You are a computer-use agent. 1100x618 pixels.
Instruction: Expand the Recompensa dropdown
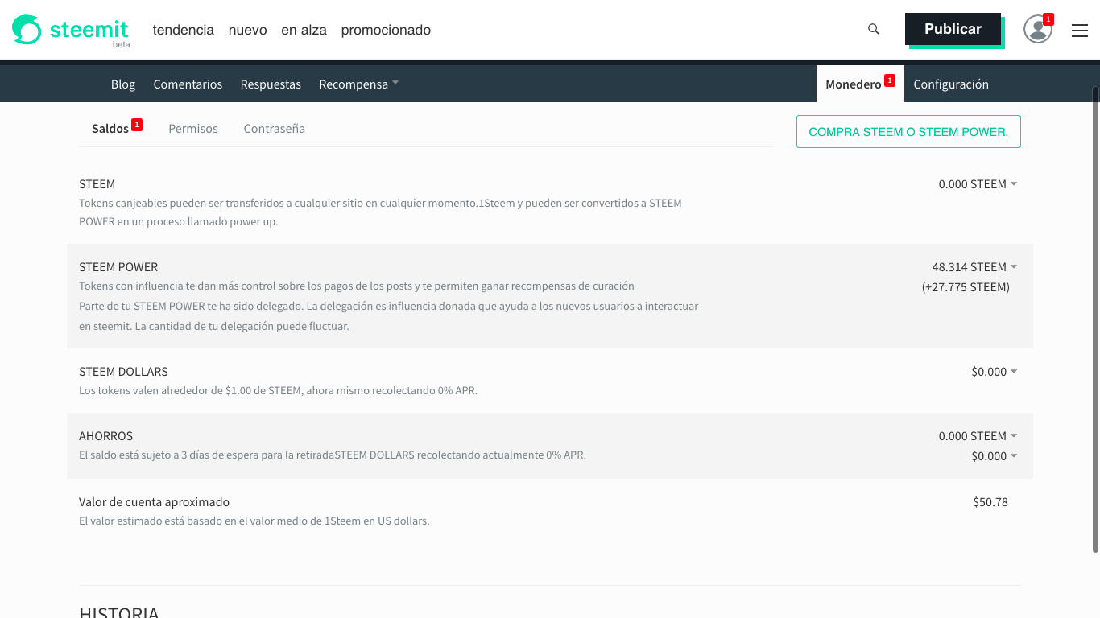click(358, 84)
